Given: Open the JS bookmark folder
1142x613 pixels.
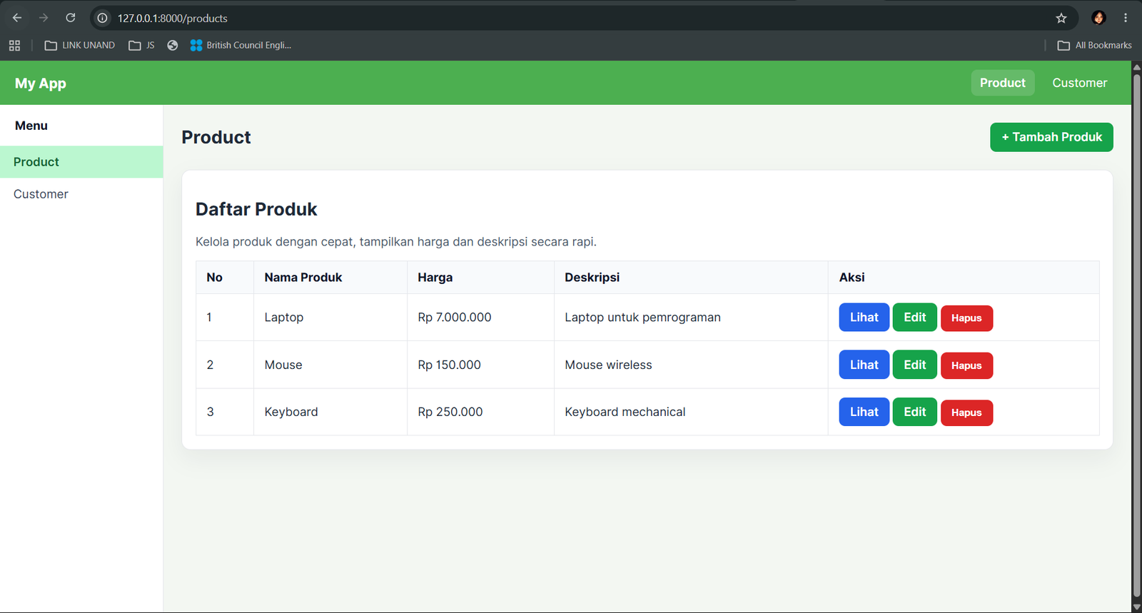Looking at the screenshot, I should [x=141, y=46].
